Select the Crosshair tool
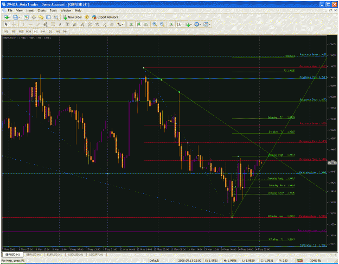The height and width of the screenshot is (264, 339). pyautogui.click(x=14, y=24)
